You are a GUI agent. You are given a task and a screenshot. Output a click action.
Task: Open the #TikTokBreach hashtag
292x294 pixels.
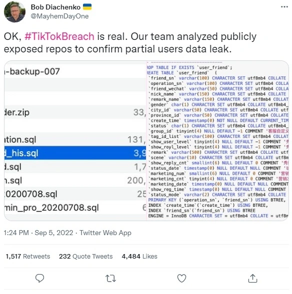click(x=59, y=36)
